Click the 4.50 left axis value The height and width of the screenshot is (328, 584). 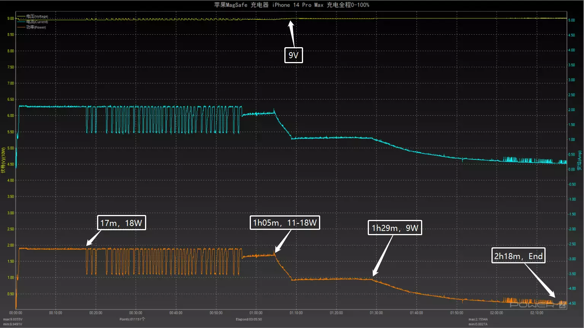tap(11, 164)
